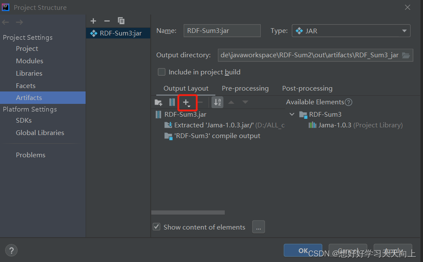Open SDKs platform settings

pyautogui.click(x=24, y=121)
